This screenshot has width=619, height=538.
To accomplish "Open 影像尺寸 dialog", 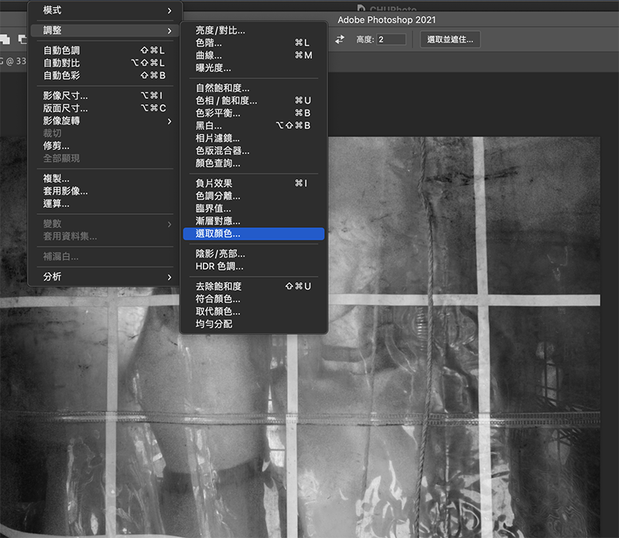I will coord(66,96).
